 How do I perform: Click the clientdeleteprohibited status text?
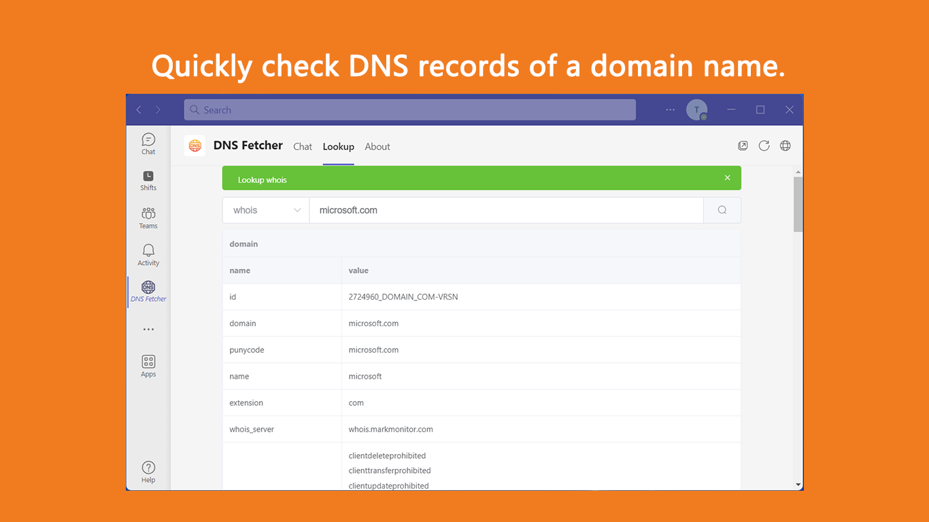pyautogui.click(x=387, y=455)
